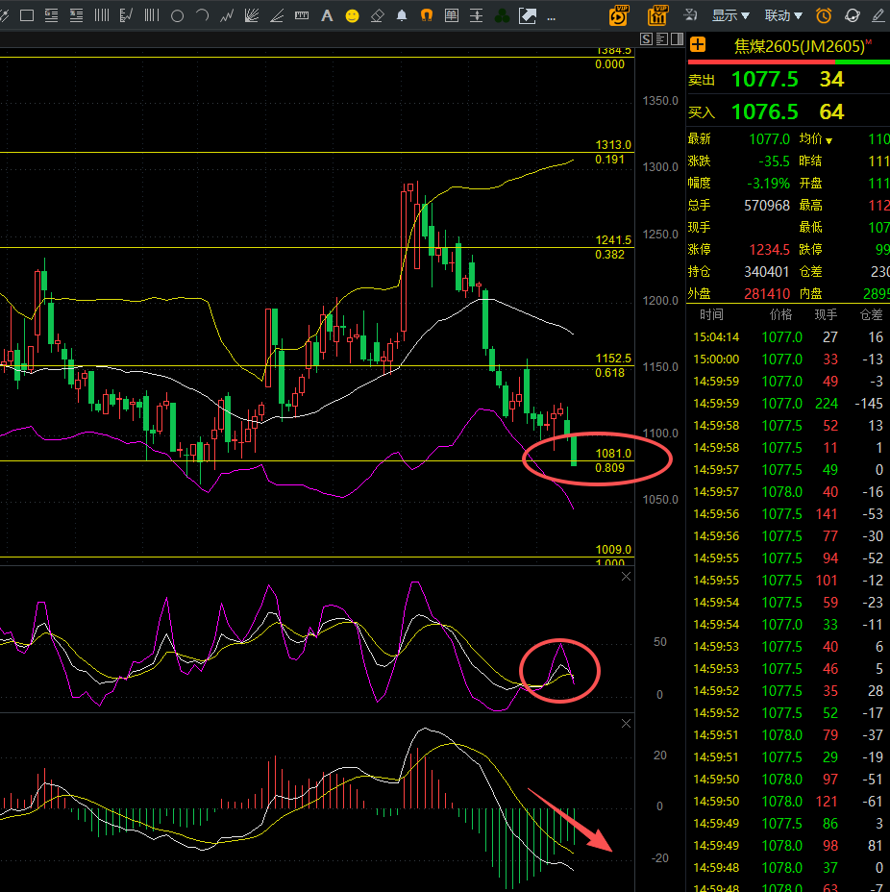Click the 现手 column header
The height and width of the screenshot is (892, 890).
point(826,314)
